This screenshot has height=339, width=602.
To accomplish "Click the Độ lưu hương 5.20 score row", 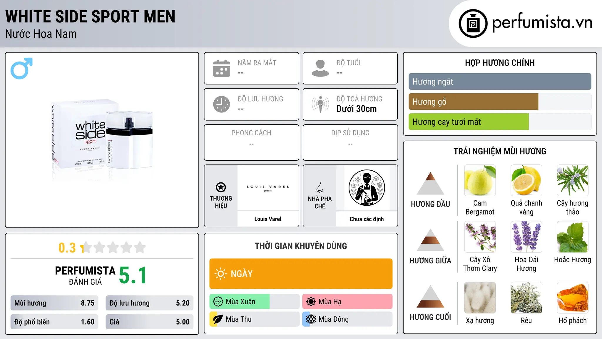I will tap(149, 303).
